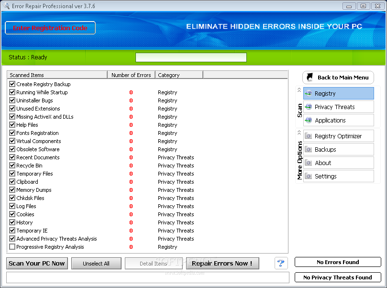This screenshot has height=288, width=387.
Task: Select the Applications scan option
Action: pos(339,120)
